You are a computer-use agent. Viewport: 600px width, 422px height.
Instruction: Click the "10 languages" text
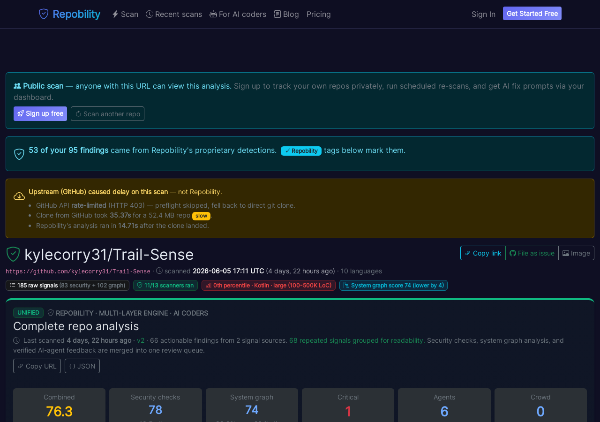point(361,271)
